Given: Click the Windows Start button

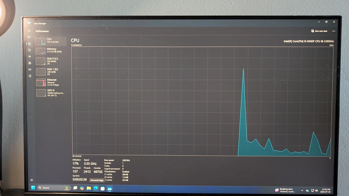Looking at the screenshot, I should pyautogui.click(x=33, y=188).
